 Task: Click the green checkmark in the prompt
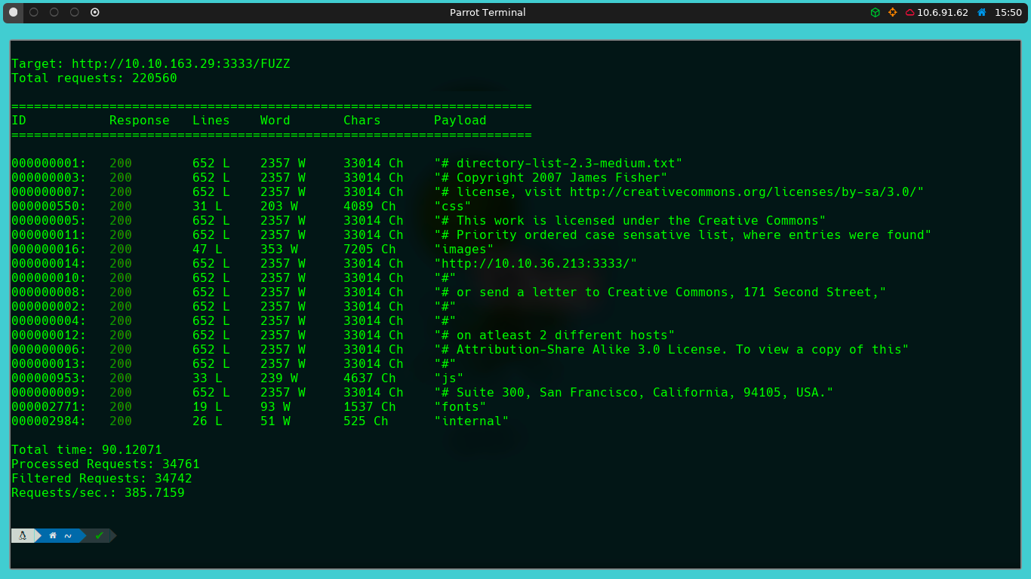coord(99,535)
